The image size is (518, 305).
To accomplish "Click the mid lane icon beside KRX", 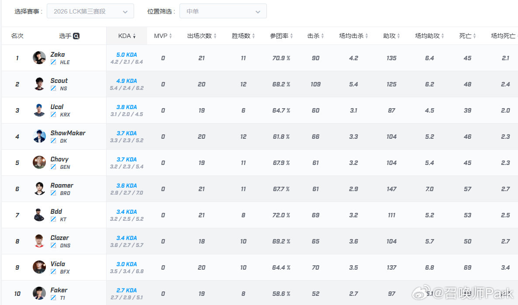I will pyautogui.click(x=53, y=114).
